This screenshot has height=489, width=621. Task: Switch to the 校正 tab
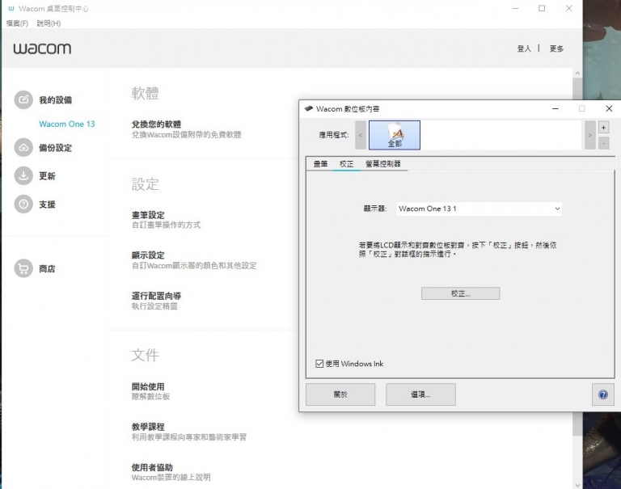(x=346, y=163)
